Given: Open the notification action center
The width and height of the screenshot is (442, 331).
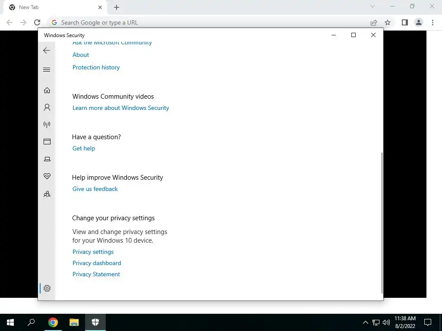Looking at the screenshot, I should (428, 322).
